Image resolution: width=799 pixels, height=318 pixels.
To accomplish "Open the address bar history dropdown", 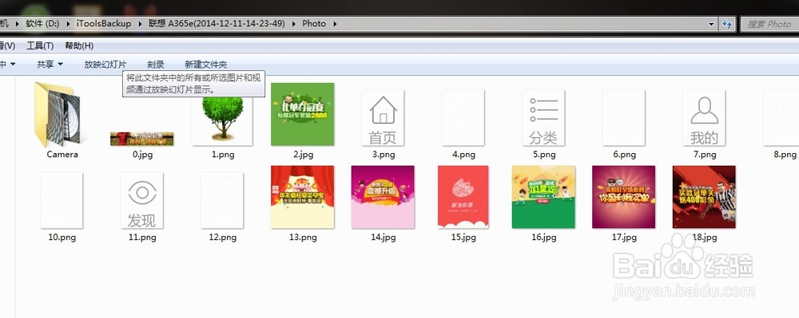I will [x=712, y=24].
